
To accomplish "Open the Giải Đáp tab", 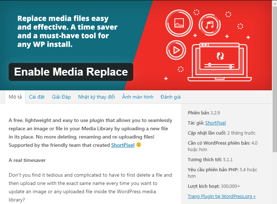I will click(61, 97).
